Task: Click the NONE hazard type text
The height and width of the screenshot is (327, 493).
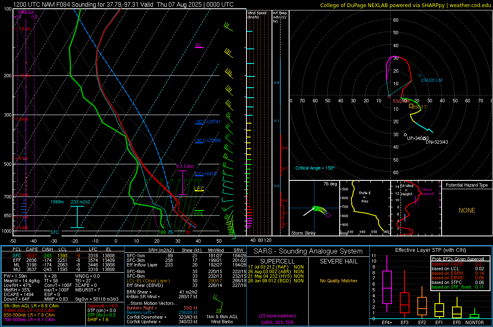Action: coord(467,210)
